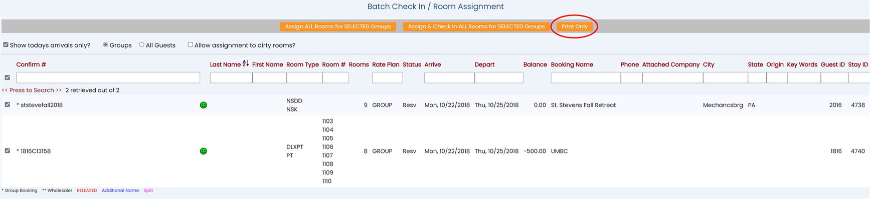Click the Print Only button
This screenshot has height=199, width=870.
coord(575,26)
